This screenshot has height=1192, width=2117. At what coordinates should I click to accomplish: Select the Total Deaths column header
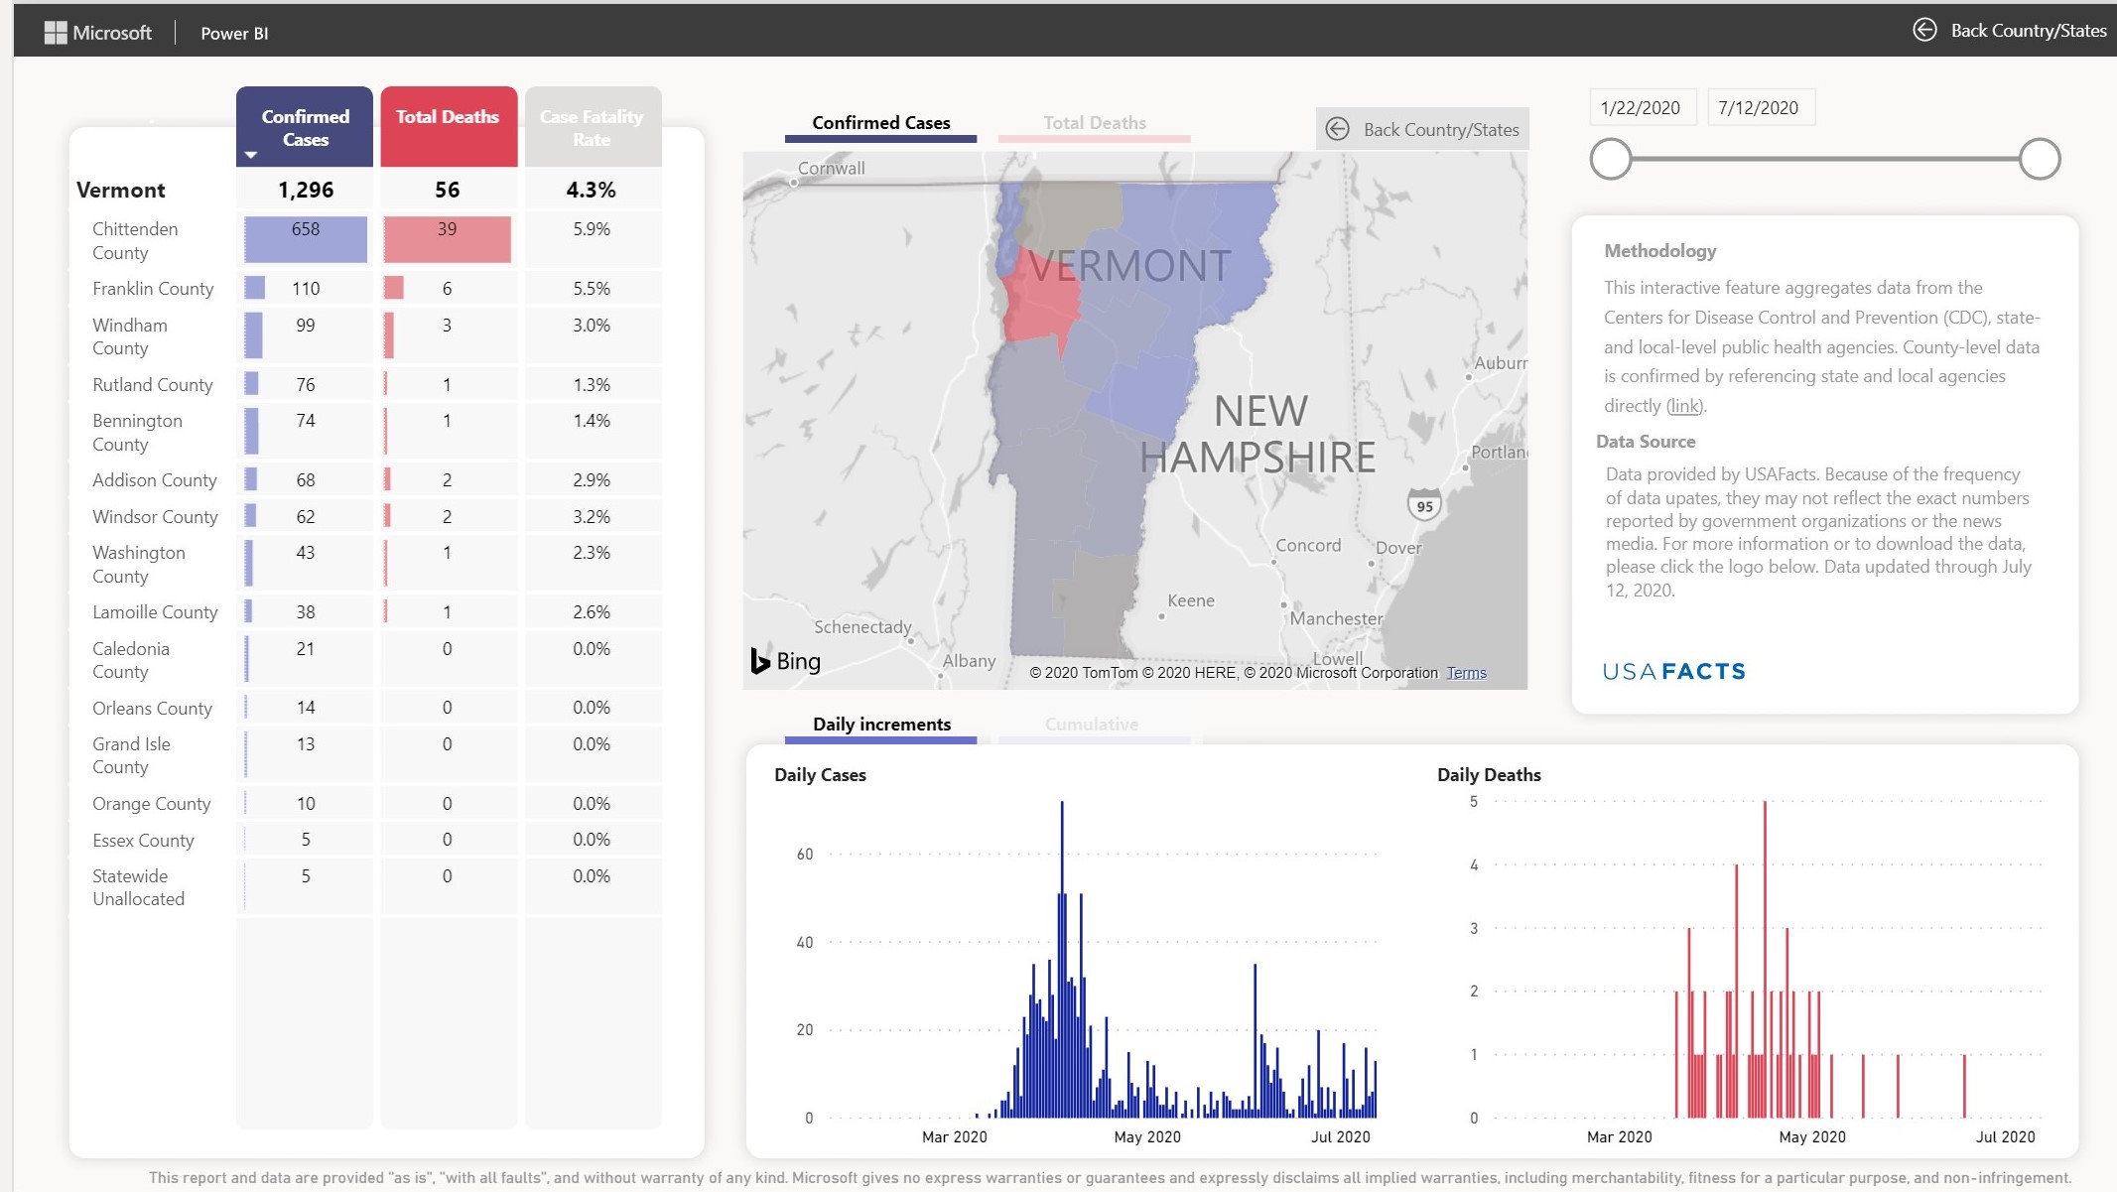point(448,127)
